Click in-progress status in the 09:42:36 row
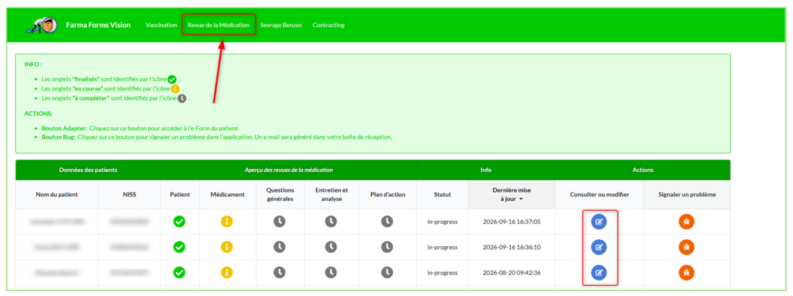This screenshot has width=793, height=296. click(x=442, y=273)
